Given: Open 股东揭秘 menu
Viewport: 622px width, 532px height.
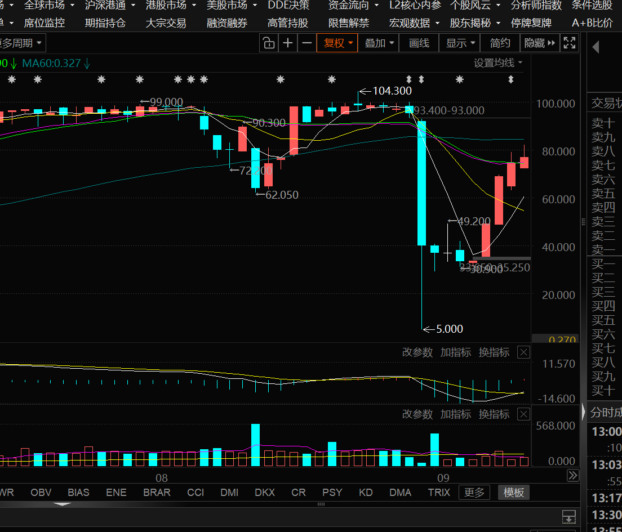Looking at the screenshot, I should 475,23.
